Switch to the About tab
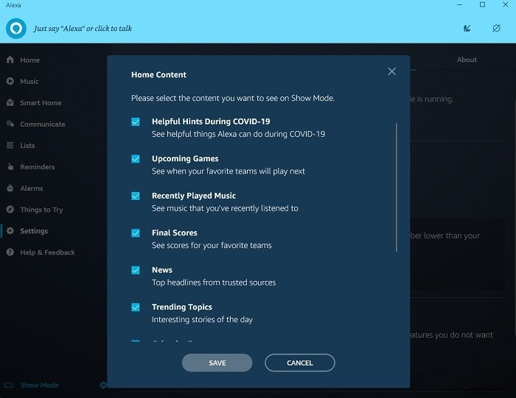Image resolution: width=516 pixels, height=398 pixels. click(467, 60)
